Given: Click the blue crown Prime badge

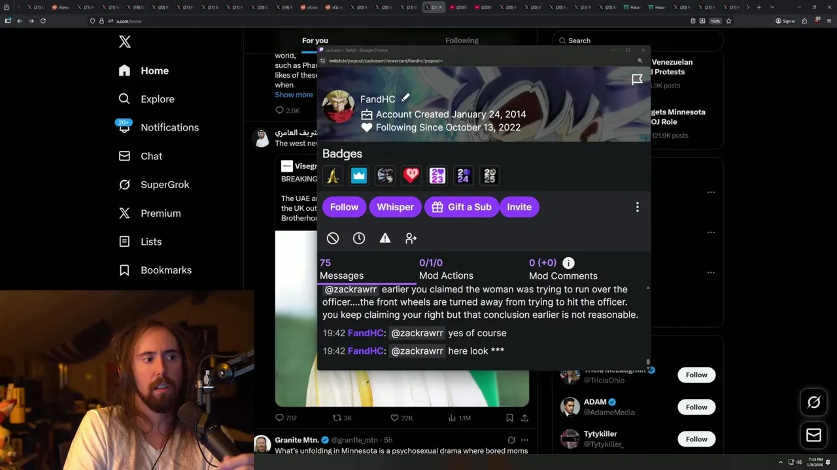Looking at the screenshot, I should [359, 175].
